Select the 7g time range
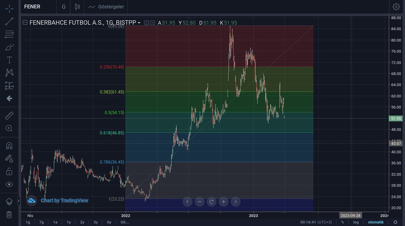Screen dimensions: 405x226 pyautogui.click(x=42, y=222)
